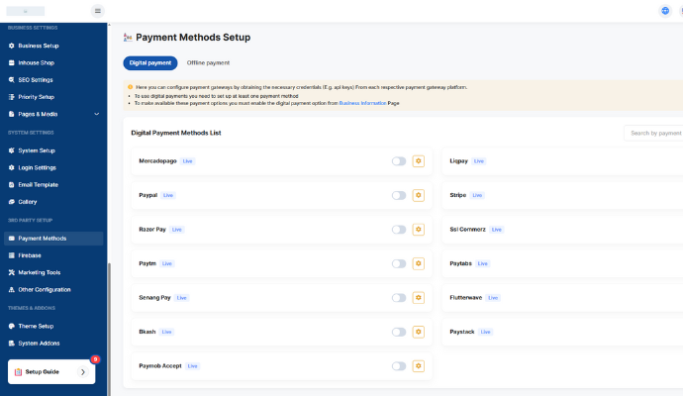Open Razor Pay gear settings icon
This screenshot has width=683, height=396.
[x=418, y=229]
